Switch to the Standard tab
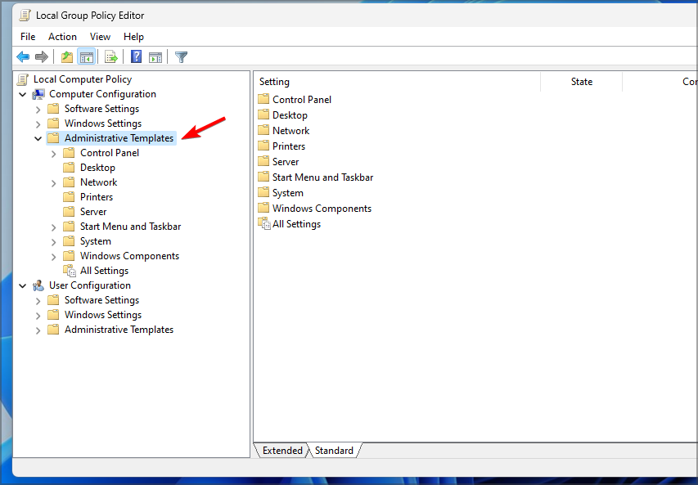698x485 pixels. [334, 451]
